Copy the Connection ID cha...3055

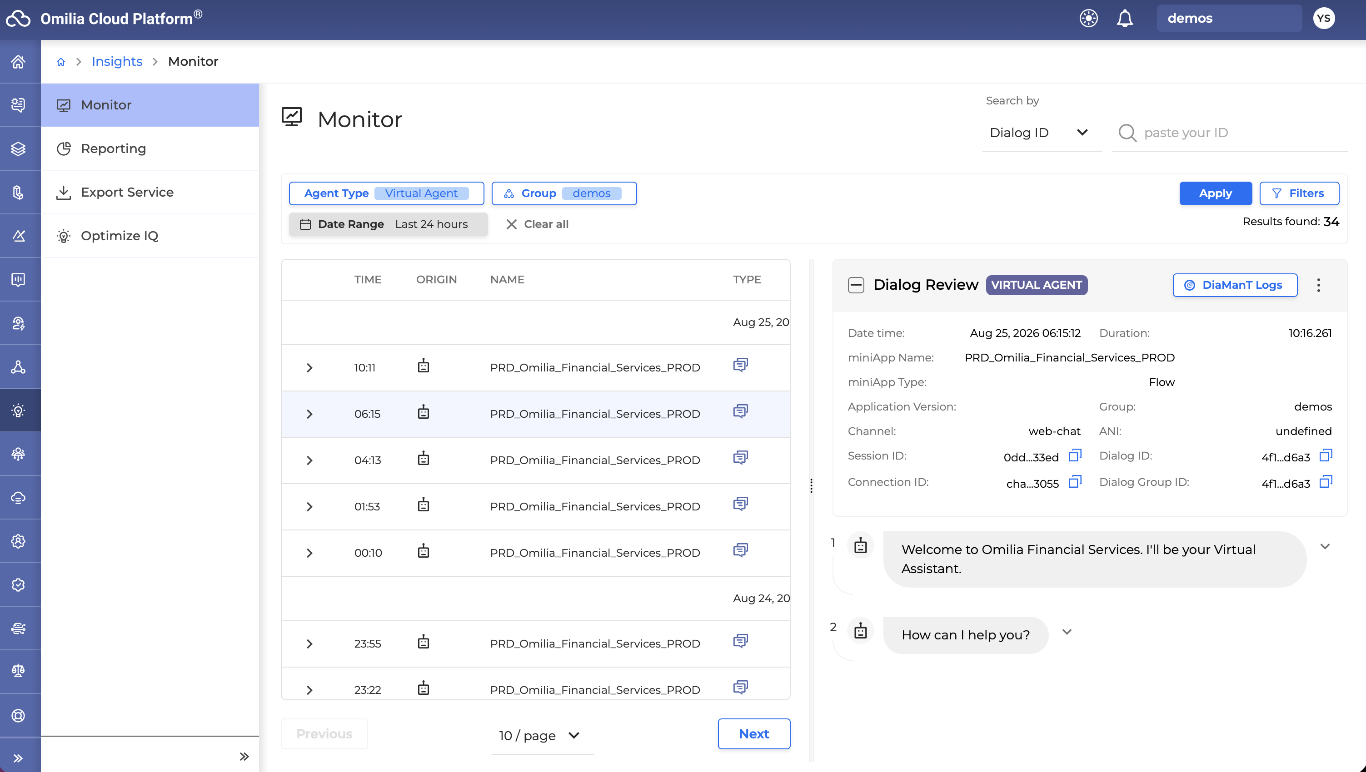pos(1075,481)
